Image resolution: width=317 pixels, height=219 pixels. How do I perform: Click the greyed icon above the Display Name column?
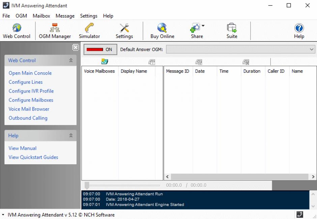152,62
